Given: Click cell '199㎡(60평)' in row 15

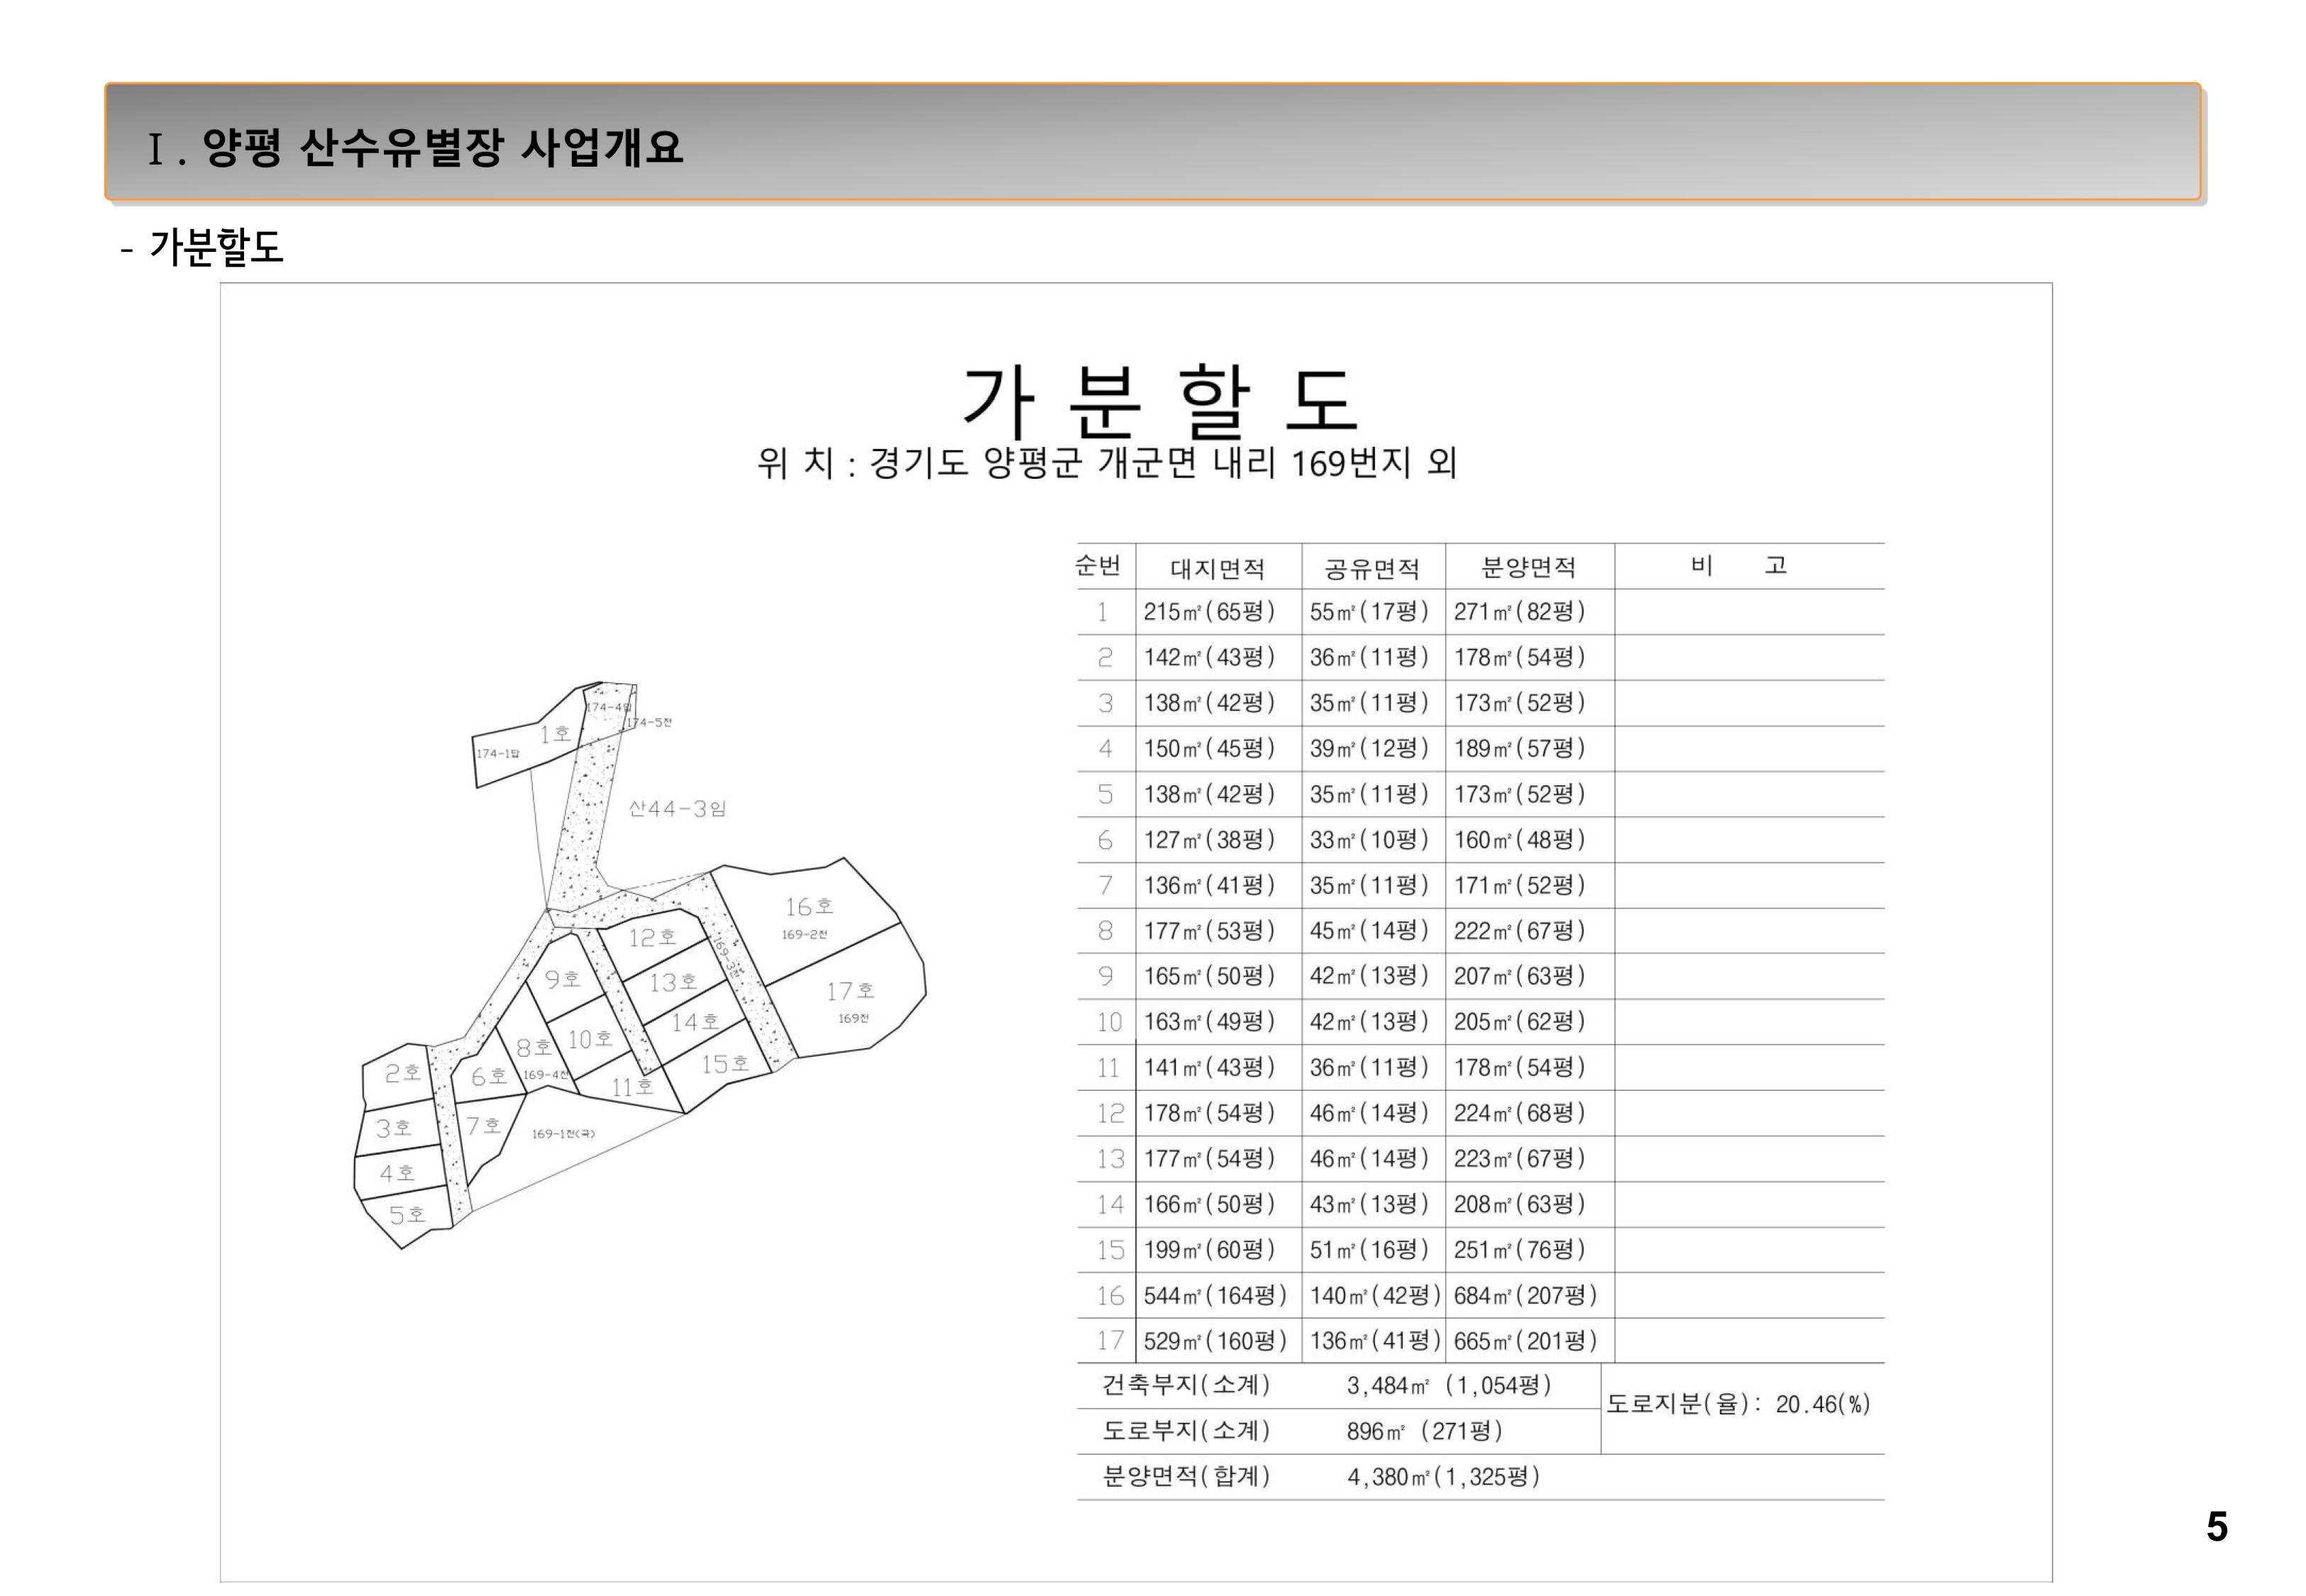Looking at the screenshot, I should pos(1209,1250).
